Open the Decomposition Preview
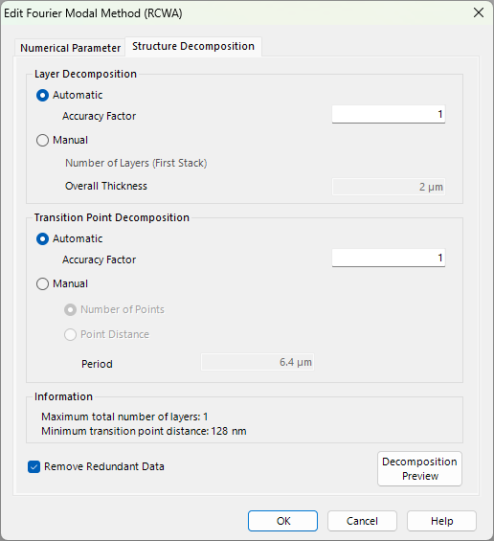The width and height of the screenshot is (494, 541). [x=419, y=469]
